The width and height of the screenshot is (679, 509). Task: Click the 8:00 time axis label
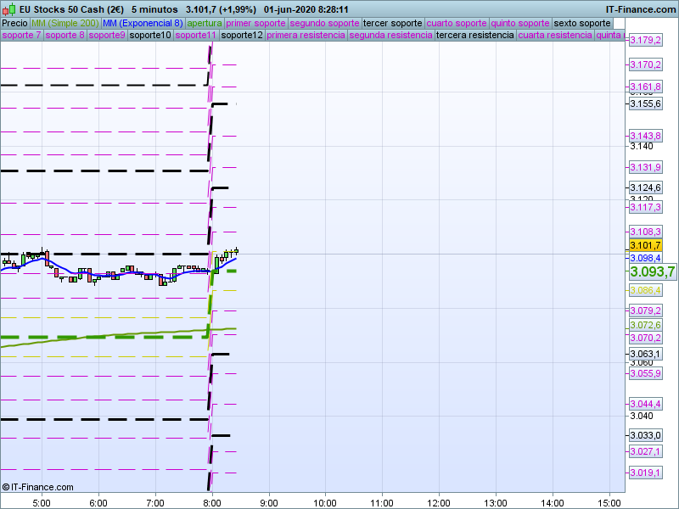point(211,503)
